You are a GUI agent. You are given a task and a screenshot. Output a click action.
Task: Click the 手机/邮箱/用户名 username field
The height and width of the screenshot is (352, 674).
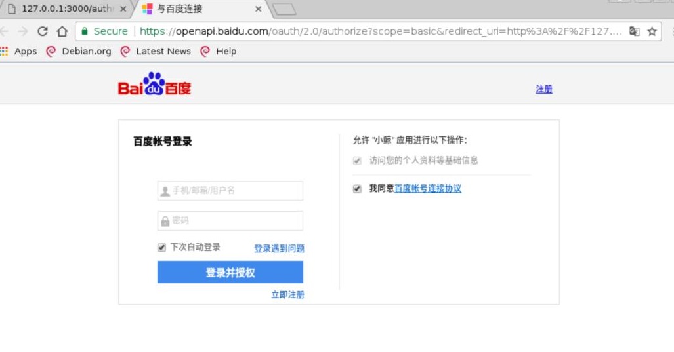pos(230,191)
